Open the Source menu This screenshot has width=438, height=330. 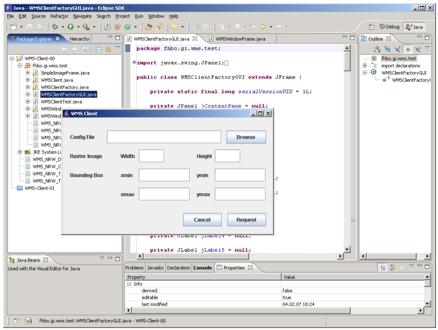38,16
